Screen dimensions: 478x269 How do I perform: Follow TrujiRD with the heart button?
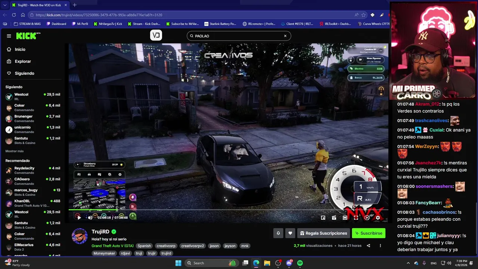coord(290,233)
